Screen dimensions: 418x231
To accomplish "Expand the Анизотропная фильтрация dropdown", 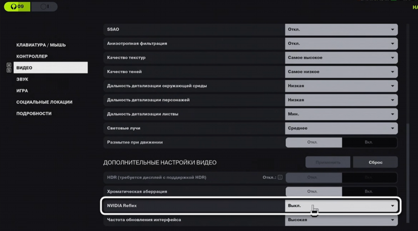I will point(341,43).
